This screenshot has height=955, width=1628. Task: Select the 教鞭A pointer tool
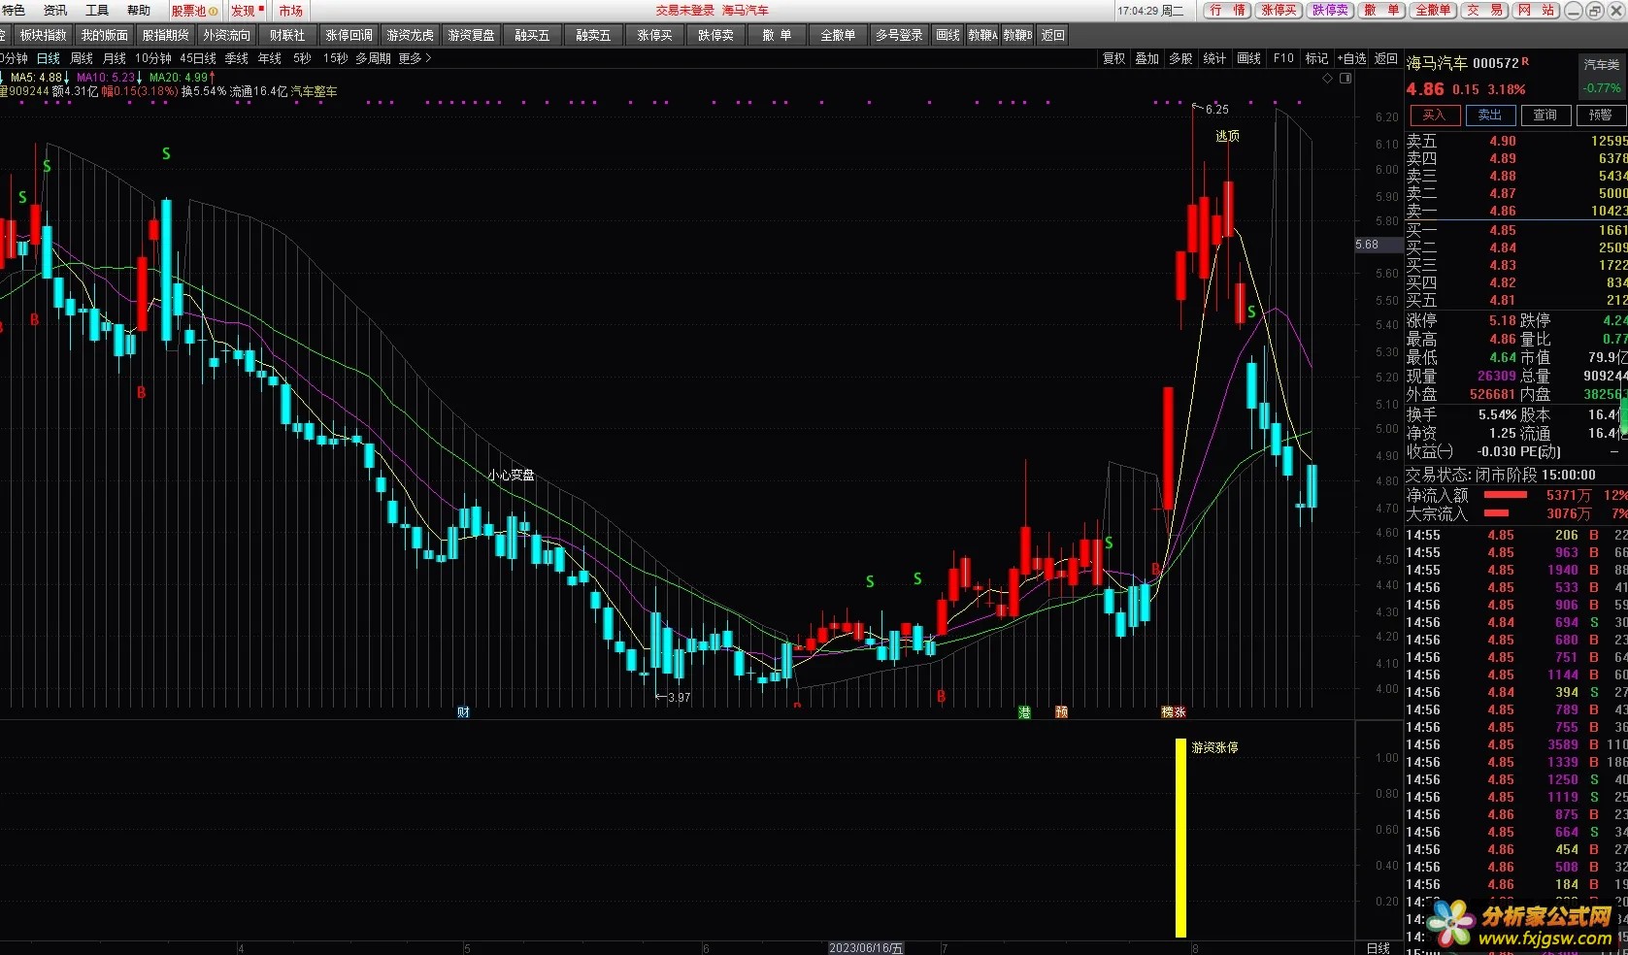pyautogui.click(x=982, y=35)
